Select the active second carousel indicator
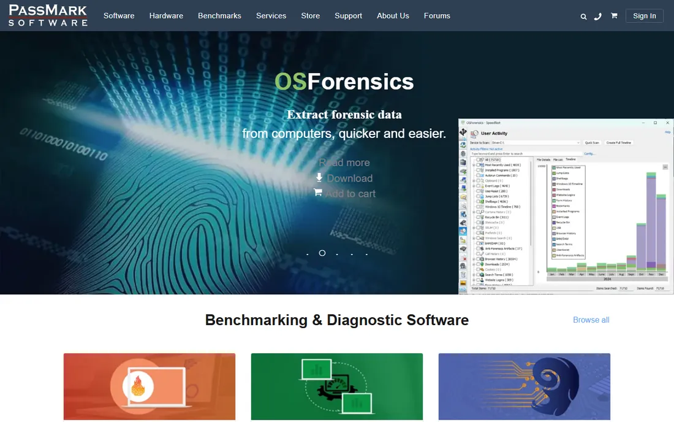 pyautogui.click(x=322, y=253)
